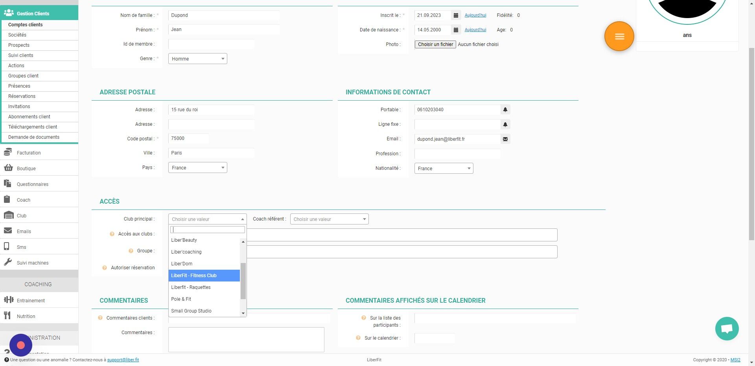Screen dimensions: 755x366
Task: Select Liber'coaching from the club list
Action: [204, 252]
